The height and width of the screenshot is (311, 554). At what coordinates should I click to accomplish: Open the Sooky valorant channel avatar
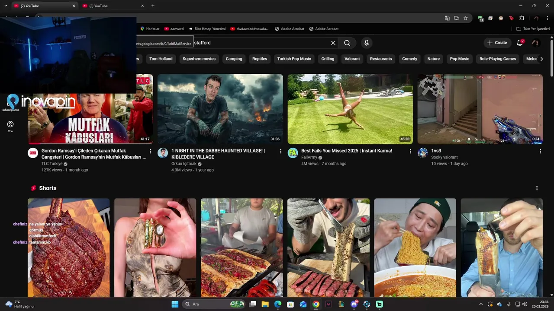point(423,152)
